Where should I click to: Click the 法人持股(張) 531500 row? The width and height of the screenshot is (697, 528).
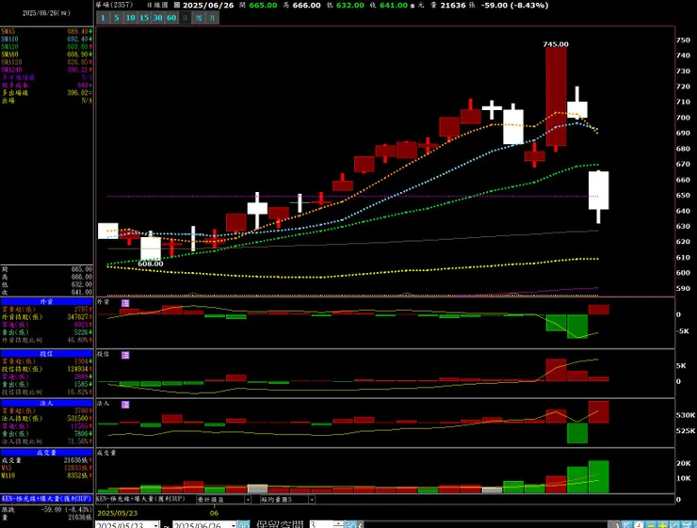pos(47,419)
